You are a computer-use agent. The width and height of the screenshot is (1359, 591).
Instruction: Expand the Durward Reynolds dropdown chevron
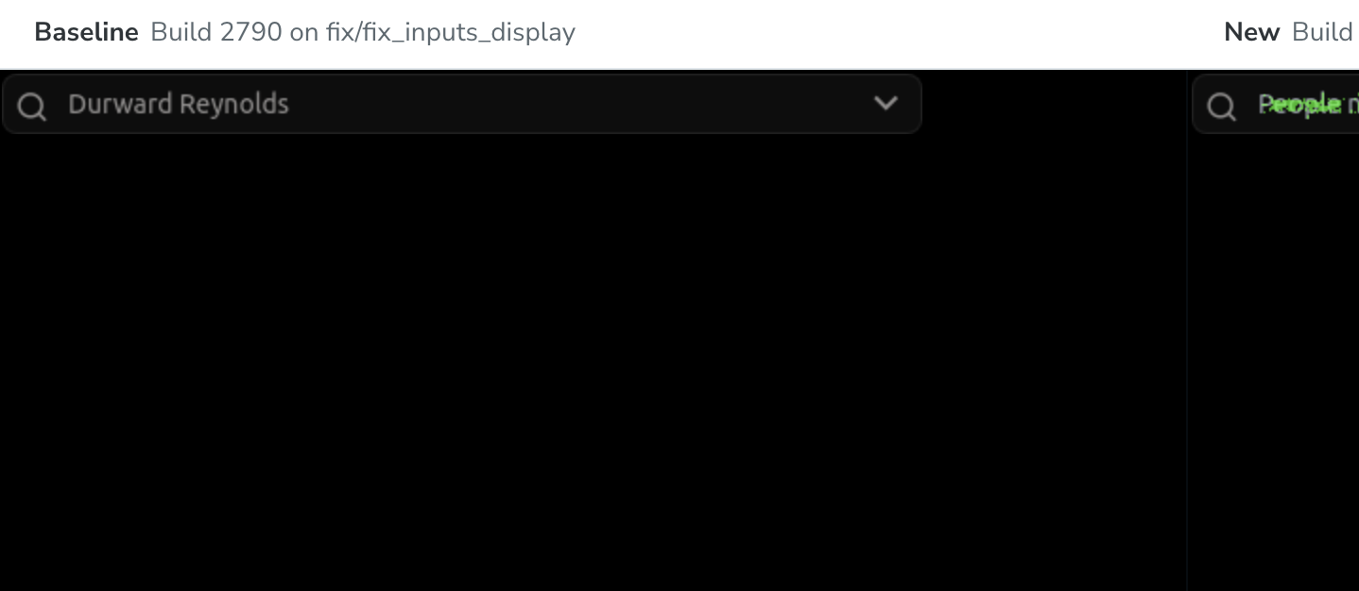(886, 103)
